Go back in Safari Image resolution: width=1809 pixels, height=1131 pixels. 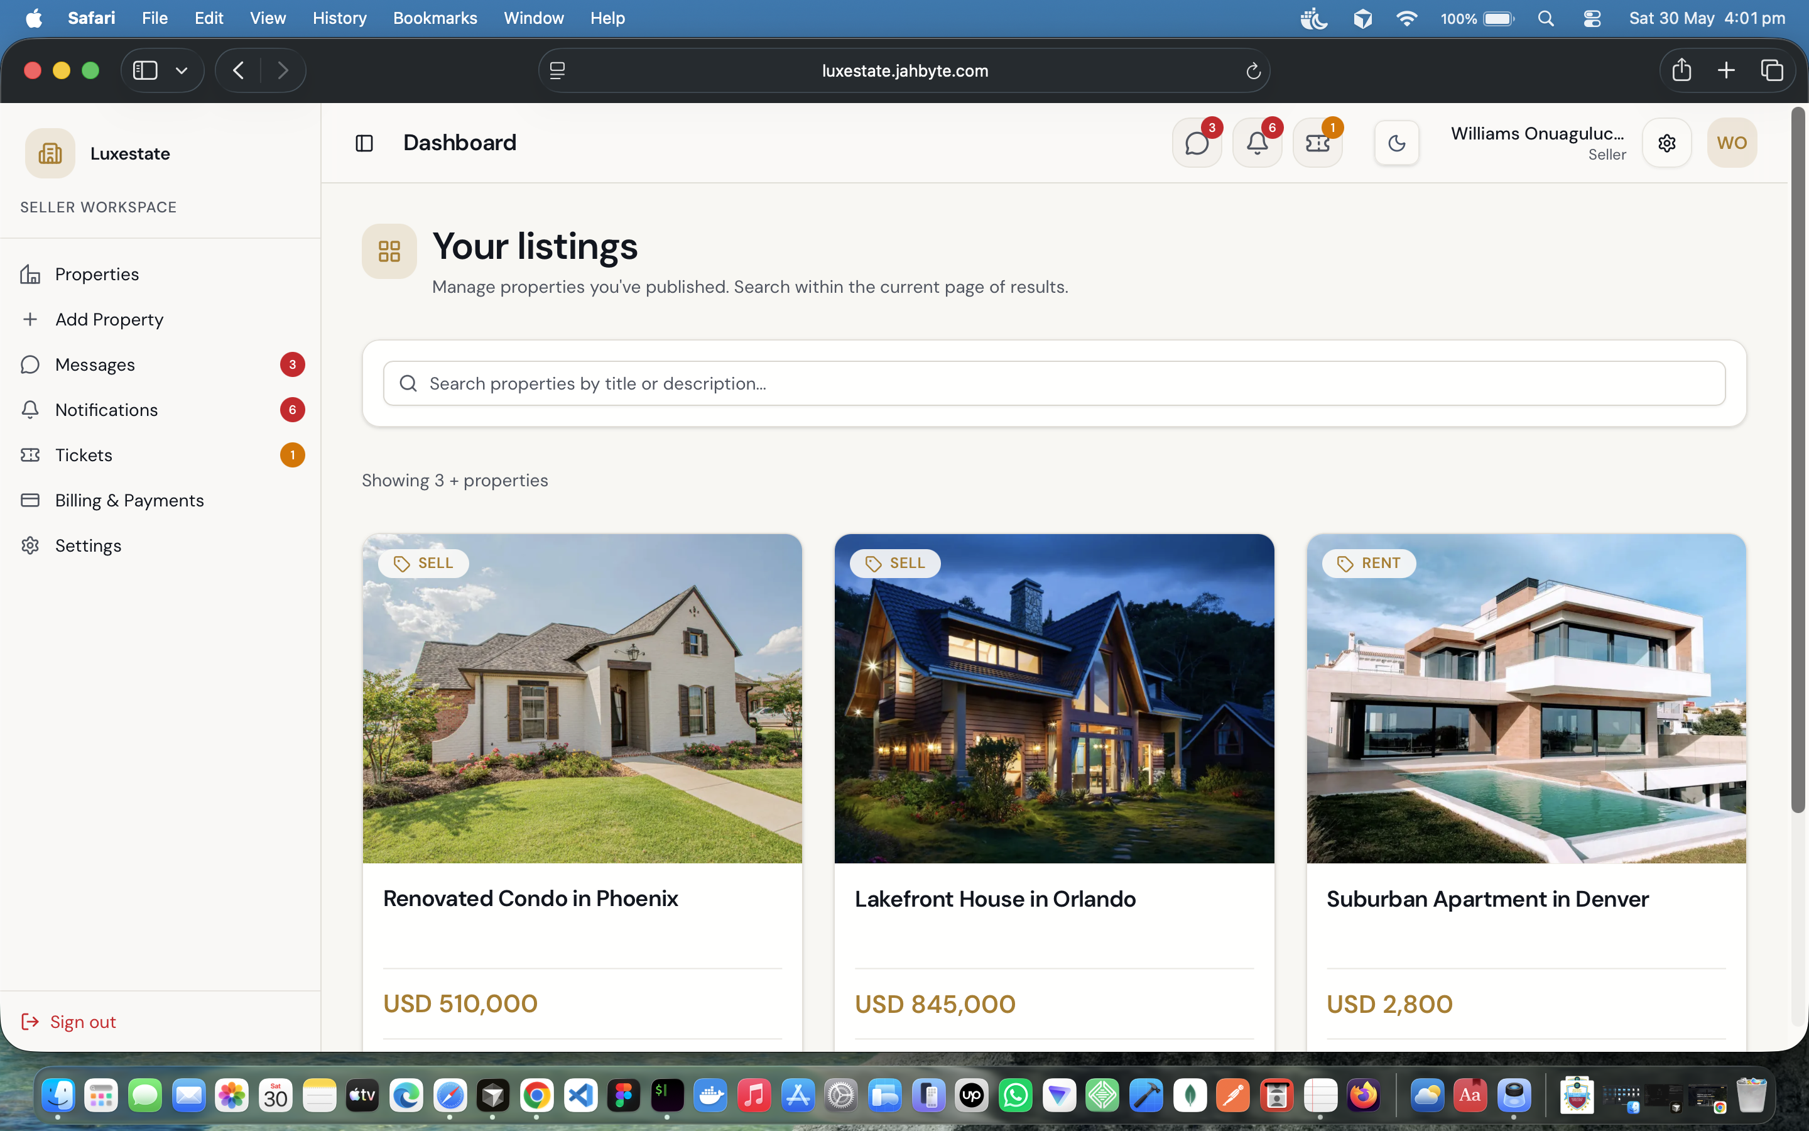[x=239, y=70]
